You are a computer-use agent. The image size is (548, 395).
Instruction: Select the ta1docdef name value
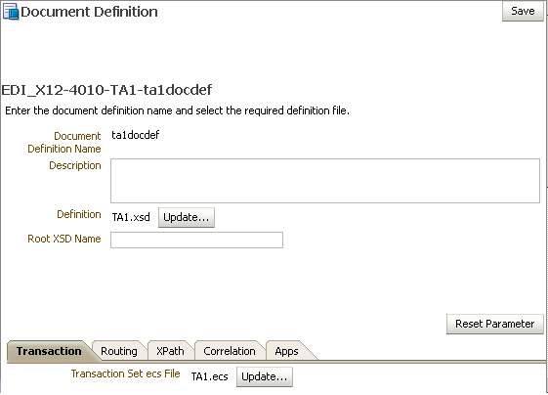pyautogui.click(x=136, y=135)
